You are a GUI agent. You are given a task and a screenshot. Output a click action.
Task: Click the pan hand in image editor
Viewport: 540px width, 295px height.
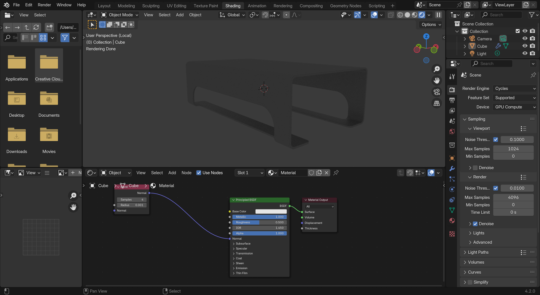pyautogui.click(x=73, y=207)
